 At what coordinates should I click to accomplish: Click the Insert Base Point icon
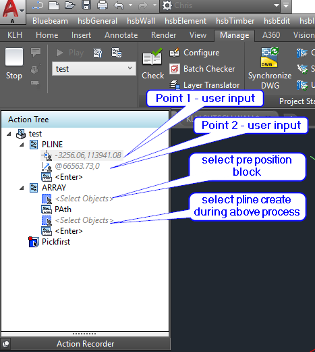click(36, 69)
